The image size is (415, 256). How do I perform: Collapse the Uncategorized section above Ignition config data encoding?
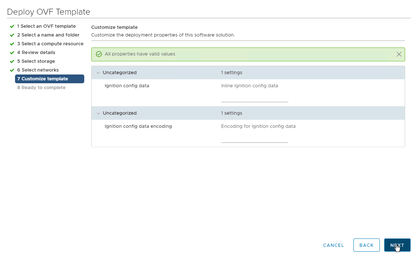click(x=98, y=113)
